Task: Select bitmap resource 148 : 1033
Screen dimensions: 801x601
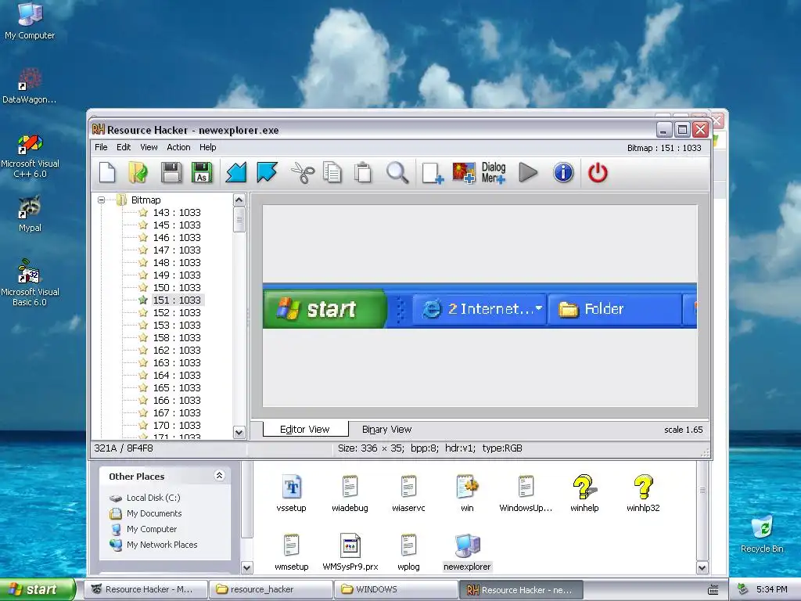Action: 177,263
